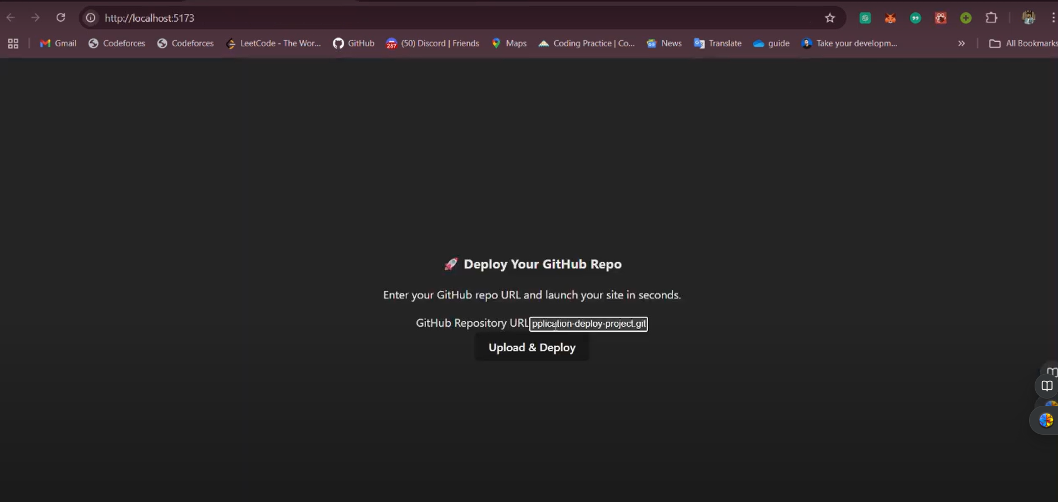Open the Chrome three-dot menu
The height and width of the screenshot is (502, 1058).
point(1054,17)
